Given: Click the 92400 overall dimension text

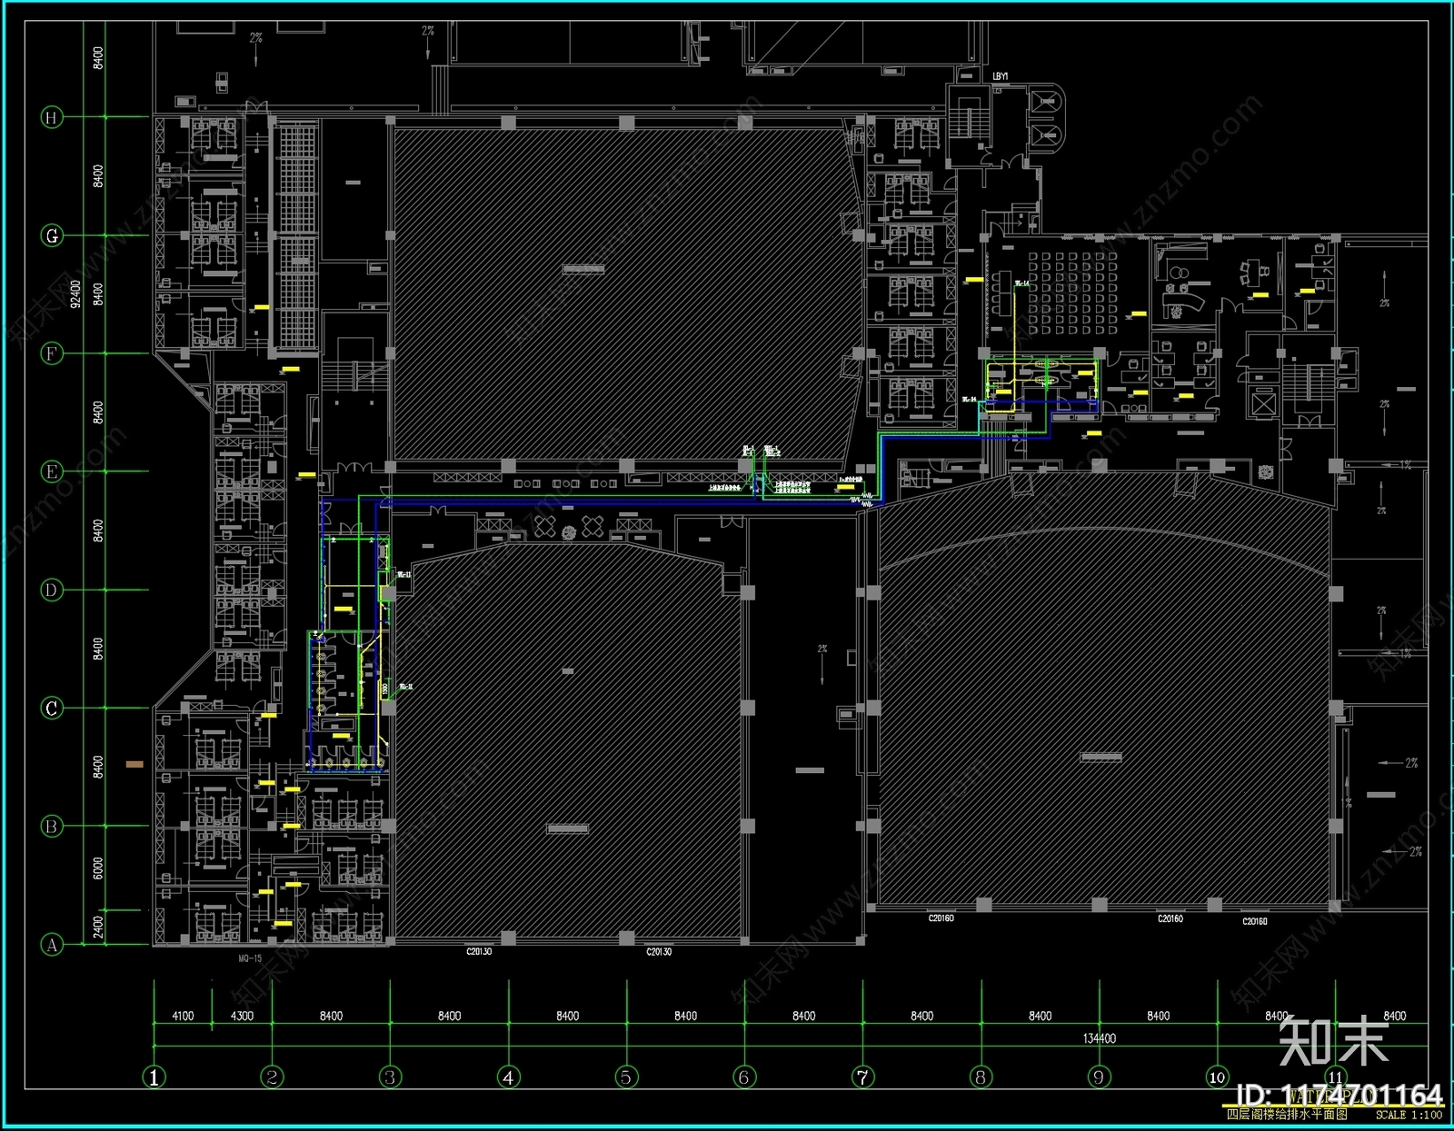Looking at the screenshot, I should (75, 293).
